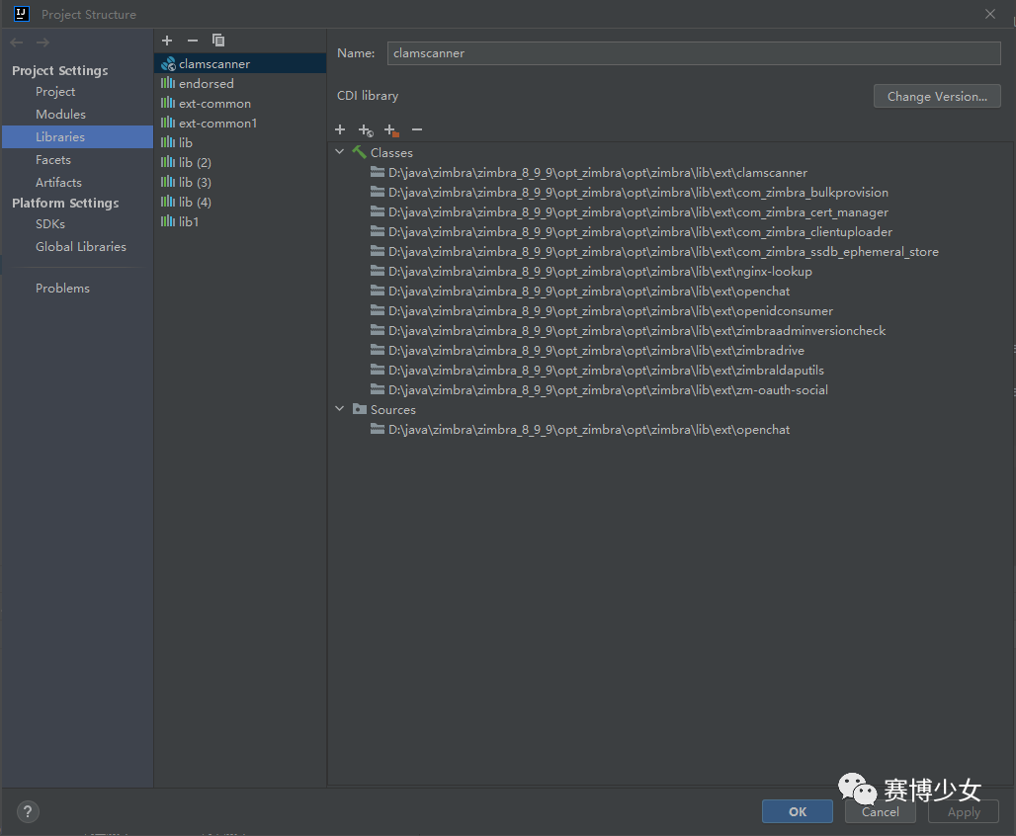The image size is (1016, 836).
Task: Select the zm-oauth-social path
Action: tap(608, 389)
